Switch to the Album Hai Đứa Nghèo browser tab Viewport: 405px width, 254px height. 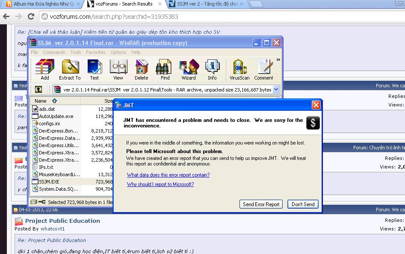click(41, 4)
